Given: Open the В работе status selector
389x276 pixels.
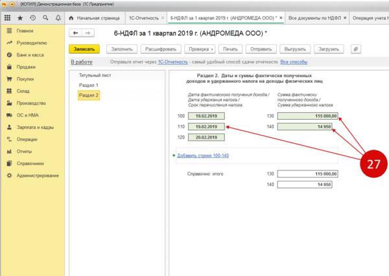Looking at the screenshot, I should point(81,62).
